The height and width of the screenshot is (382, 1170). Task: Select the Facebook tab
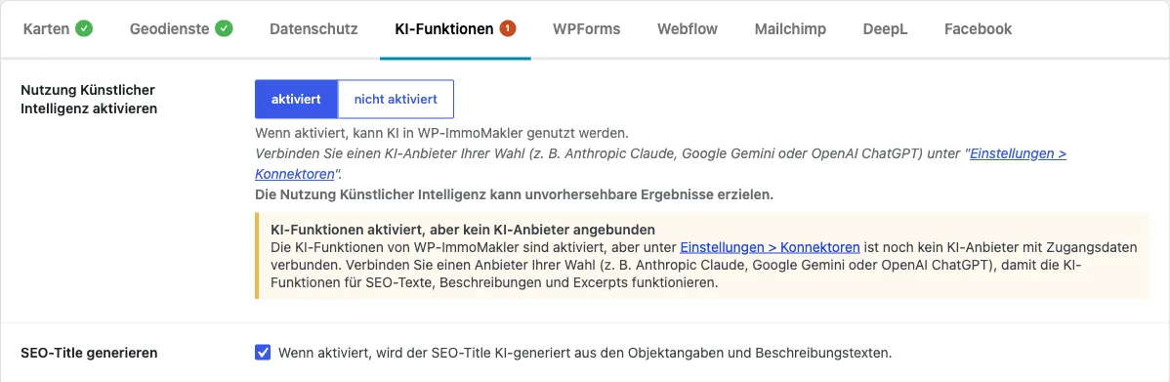pos(978,29)
